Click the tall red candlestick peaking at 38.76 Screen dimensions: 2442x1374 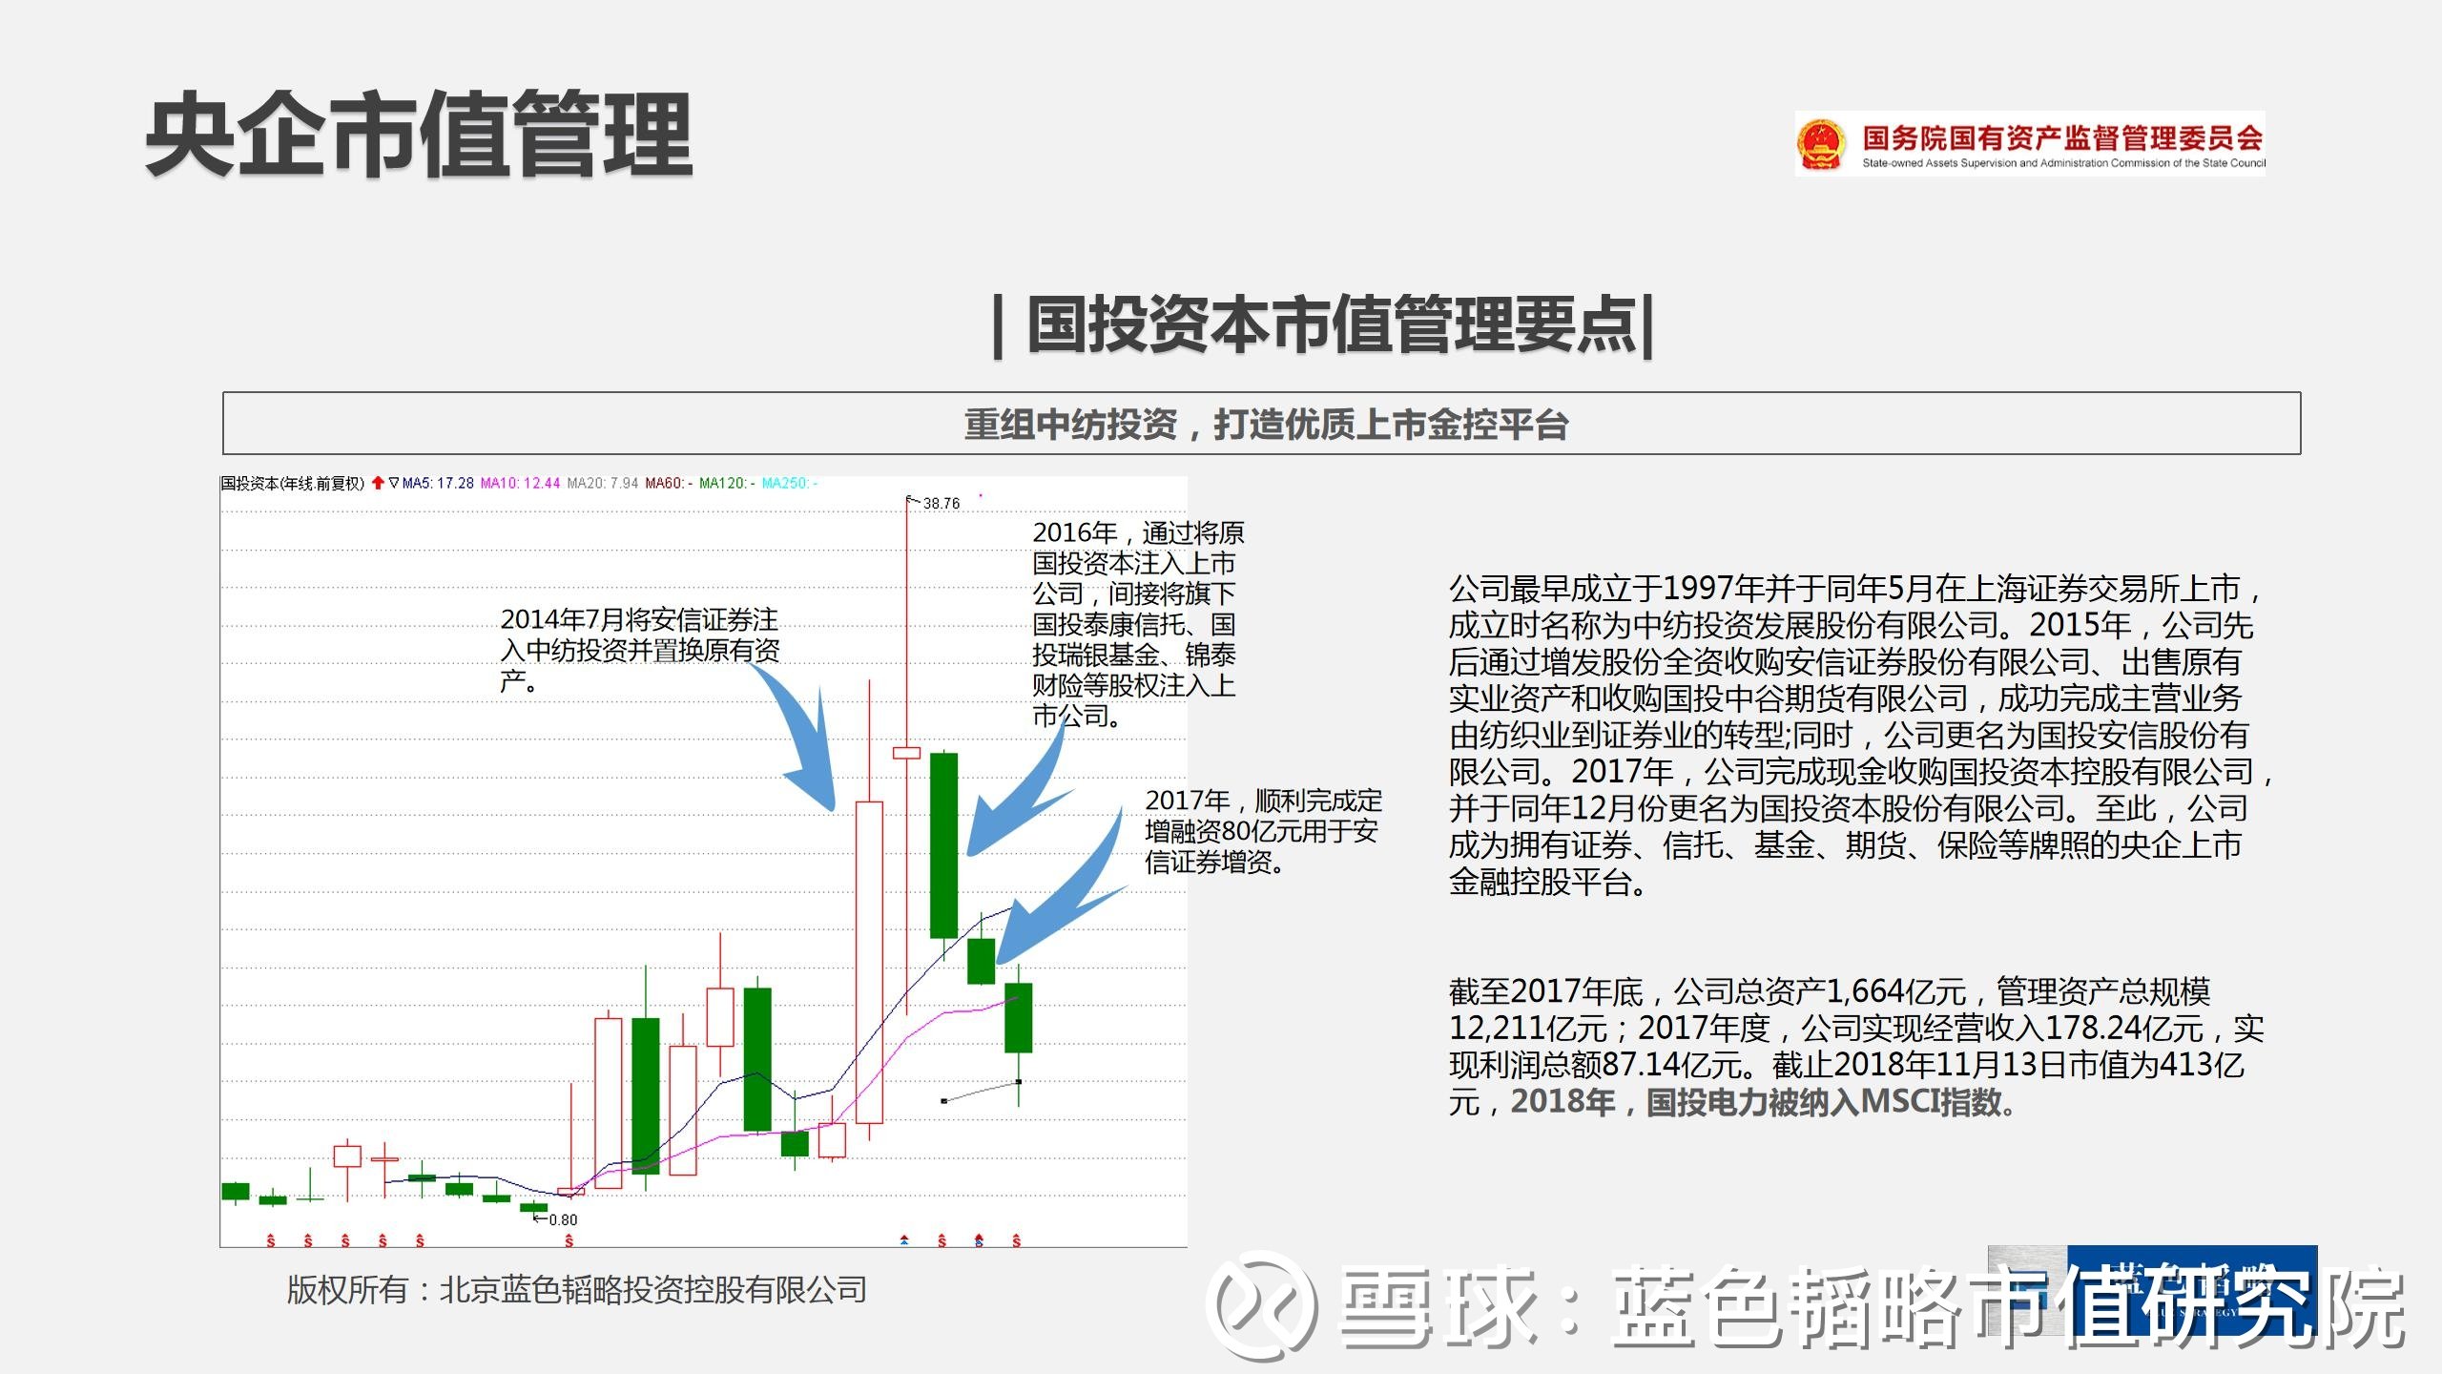click(906, 753)
